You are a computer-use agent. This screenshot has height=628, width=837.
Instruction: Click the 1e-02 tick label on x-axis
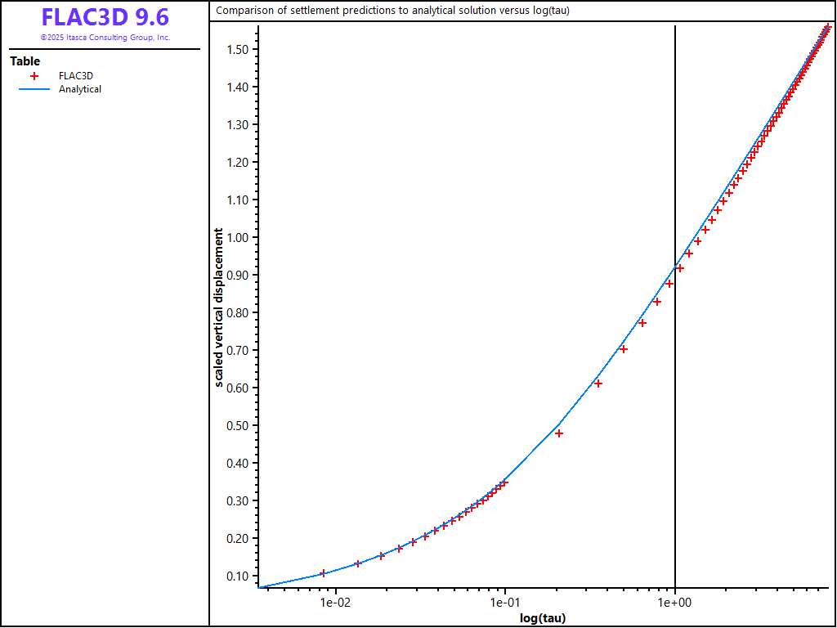[x=335, y=603]
